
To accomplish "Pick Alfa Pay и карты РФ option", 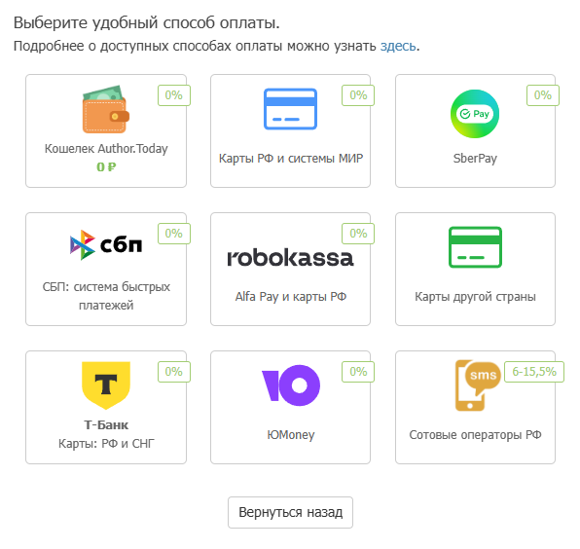I will coord(291,296).
